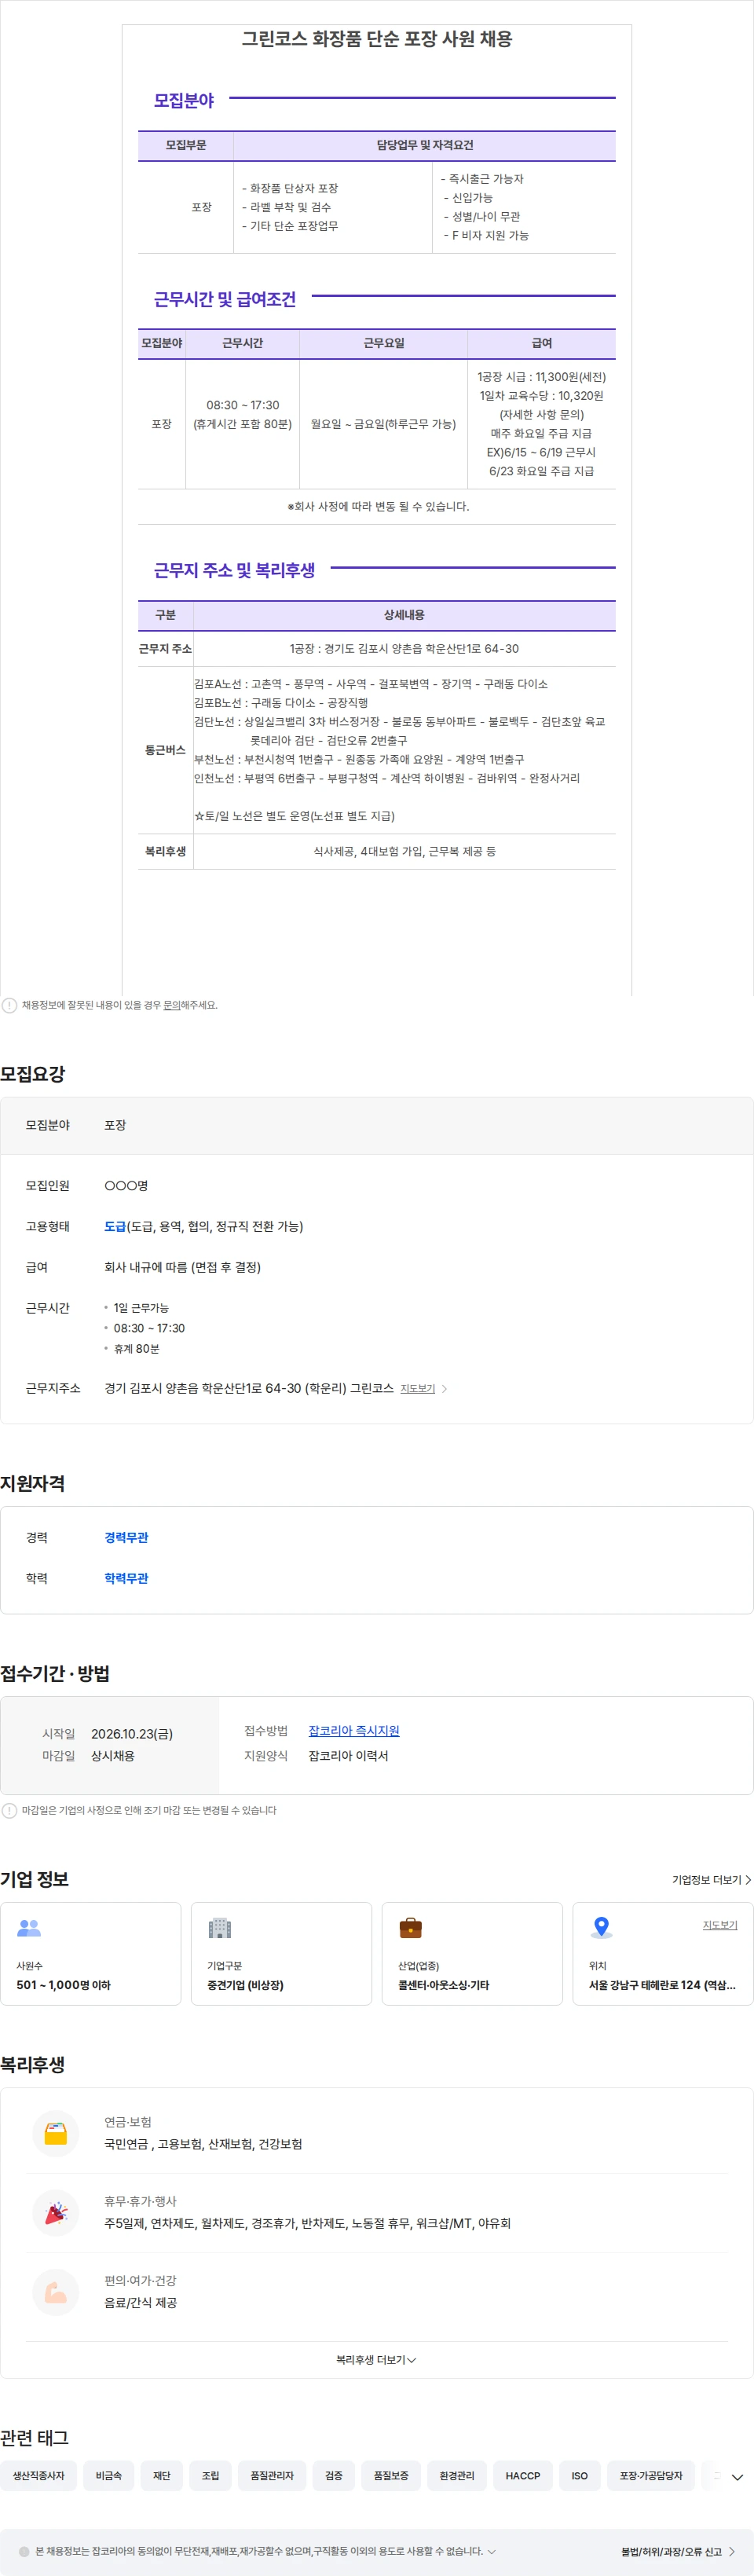Click the 식사제공, 4대보험 가입 benefits cell
Screen dimensions: 754x2576
[404, 851]
